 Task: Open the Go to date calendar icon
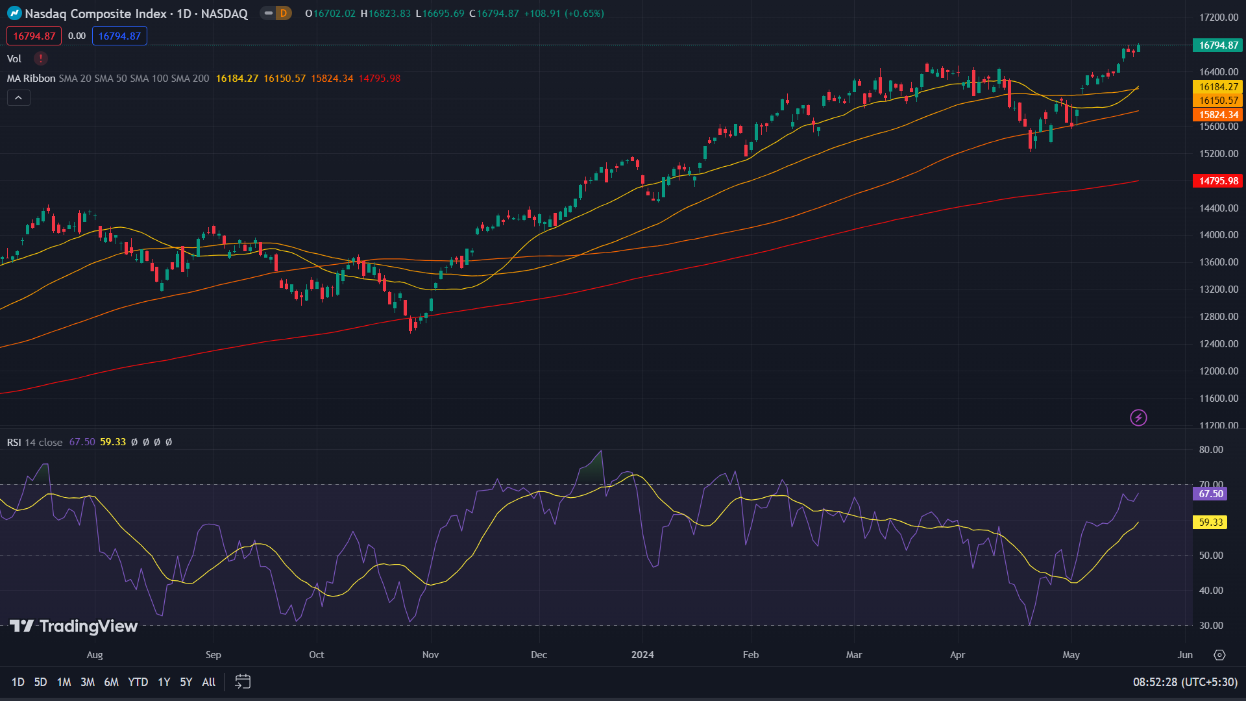click(x=243, y=682)
